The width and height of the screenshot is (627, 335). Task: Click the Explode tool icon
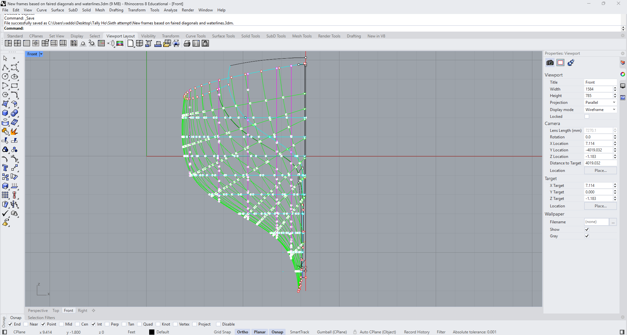point(14,132)
